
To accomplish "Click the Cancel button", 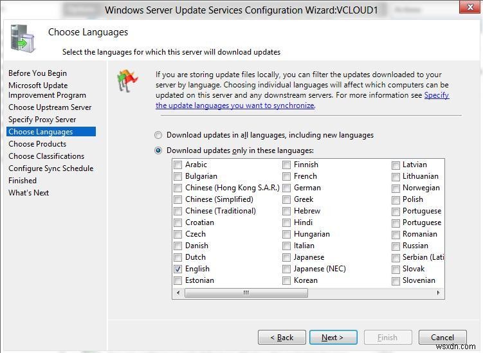I will 442,338.
